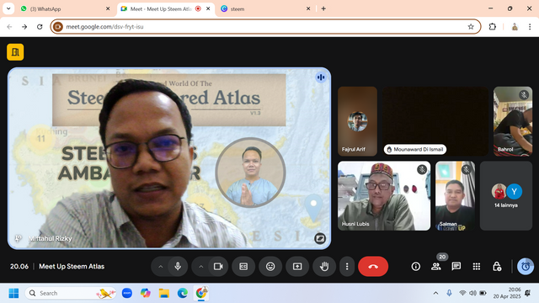Show hidden system tray icons chevron

[435, 293]
